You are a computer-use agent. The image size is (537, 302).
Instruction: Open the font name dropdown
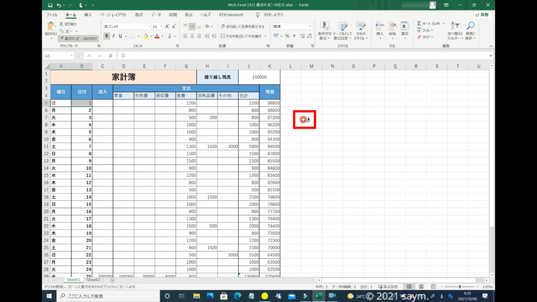point(148,26)
